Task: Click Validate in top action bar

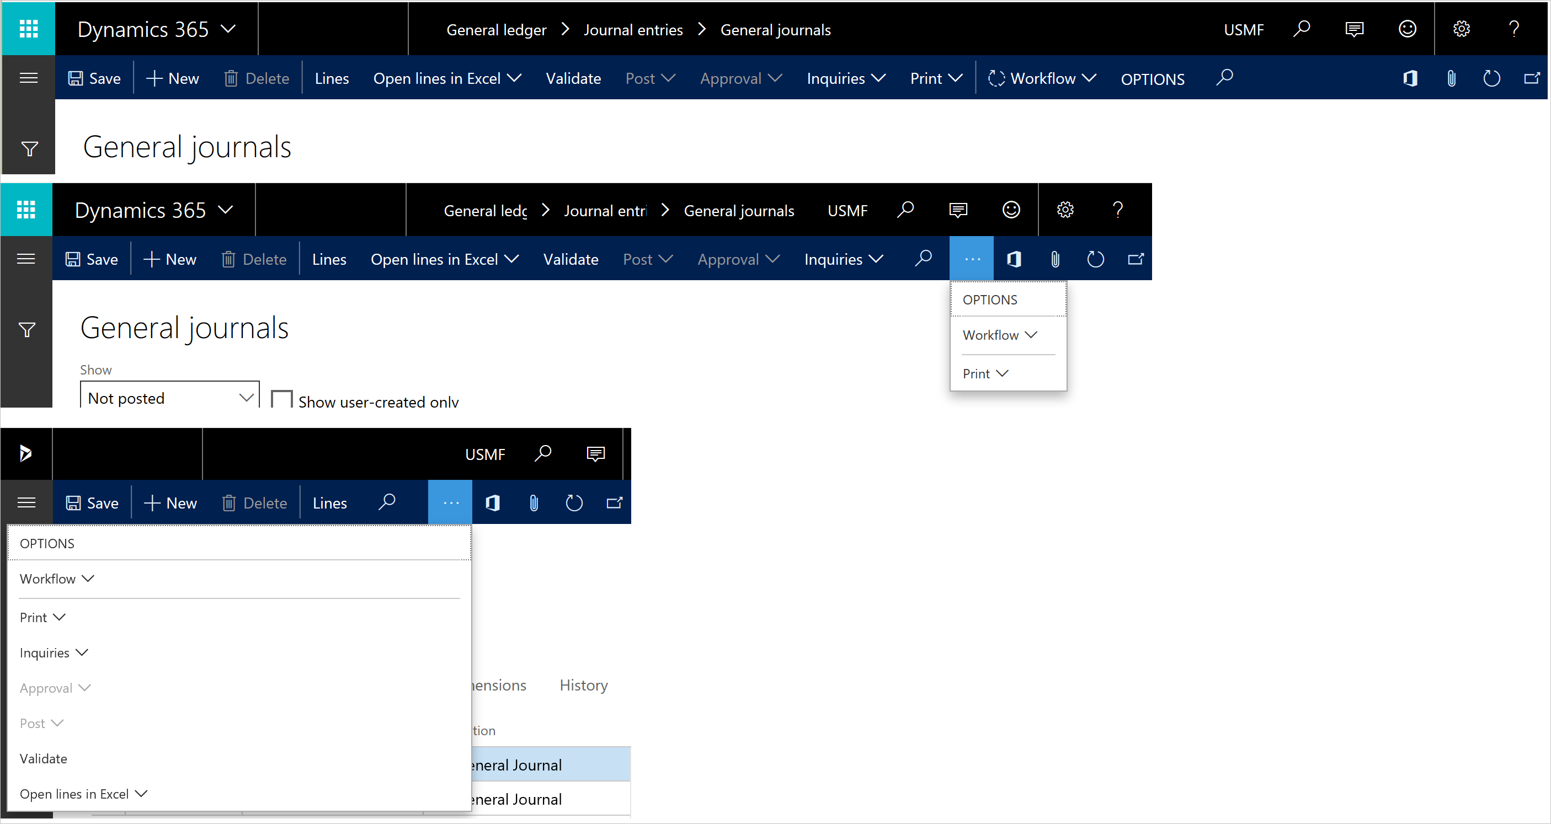Action: [x=573, y=78]
